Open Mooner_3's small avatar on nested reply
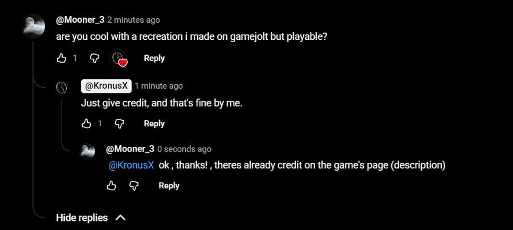Viewport: 513px width, 230px height. click(x=87, y=150)
